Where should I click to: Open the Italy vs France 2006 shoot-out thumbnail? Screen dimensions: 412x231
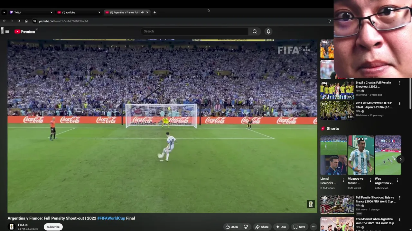(337, 204)
